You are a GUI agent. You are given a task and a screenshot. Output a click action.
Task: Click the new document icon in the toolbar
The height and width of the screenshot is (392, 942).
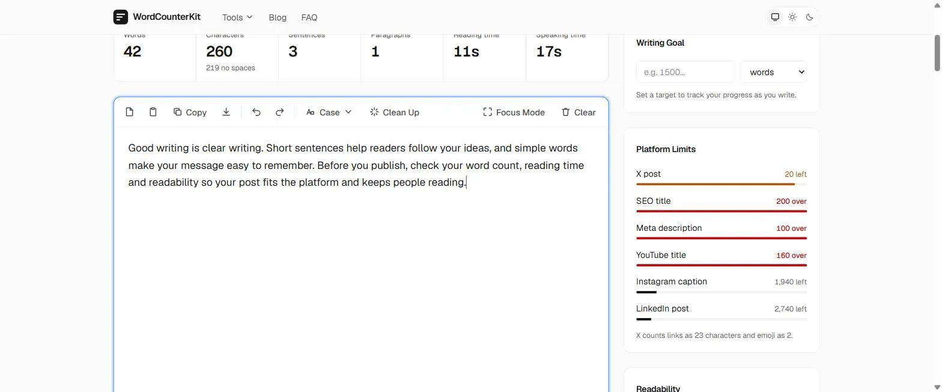[130, 112]
